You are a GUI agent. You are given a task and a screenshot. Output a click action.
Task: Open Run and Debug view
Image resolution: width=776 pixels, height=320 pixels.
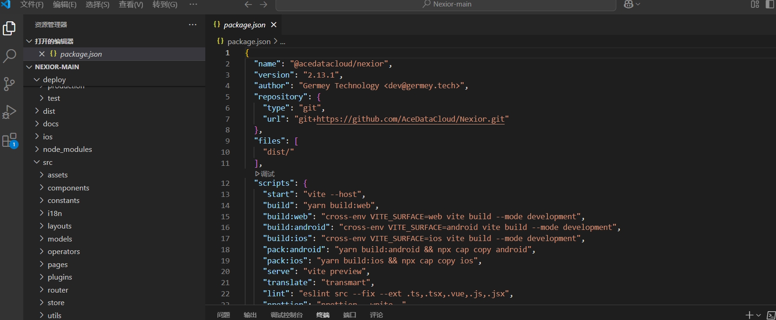click(x=9, y=112)
